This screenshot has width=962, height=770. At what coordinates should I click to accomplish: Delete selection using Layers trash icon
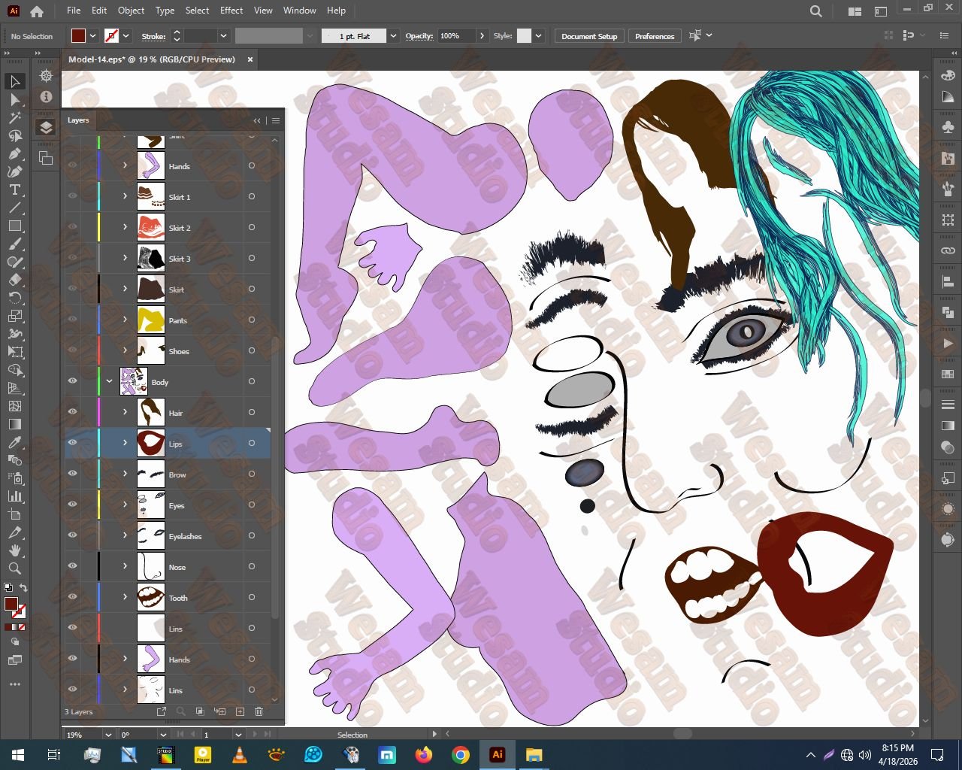(259, 711)
